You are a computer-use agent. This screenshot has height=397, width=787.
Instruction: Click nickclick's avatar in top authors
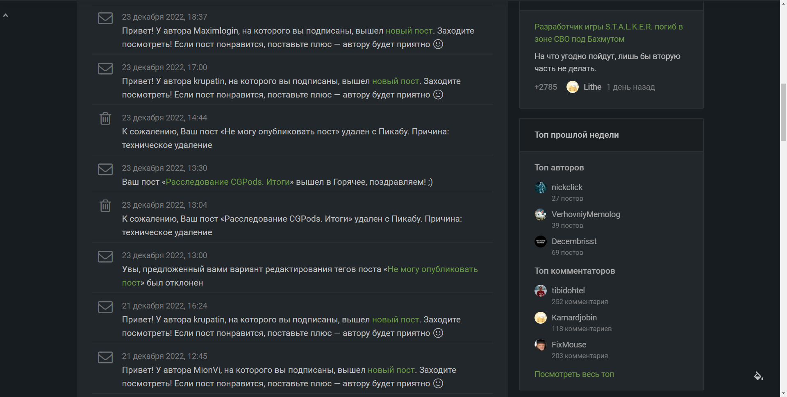coord(541,188)
